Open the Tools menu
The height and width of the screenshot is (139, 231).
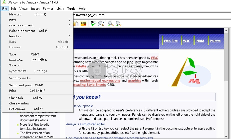(x=71, y=9)
